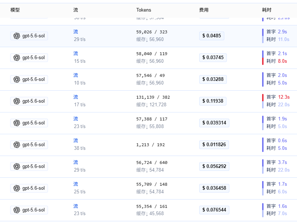Click the token count 55,709 / 148
The height and width of the screenshot is (222, 297).
[x=152, y=184]
